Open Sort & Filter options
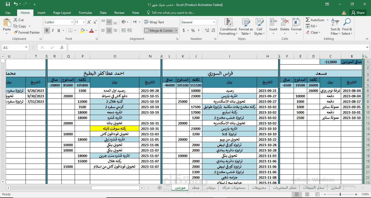The height and width of the screenshot is (198, 371). tap(335, 27)
